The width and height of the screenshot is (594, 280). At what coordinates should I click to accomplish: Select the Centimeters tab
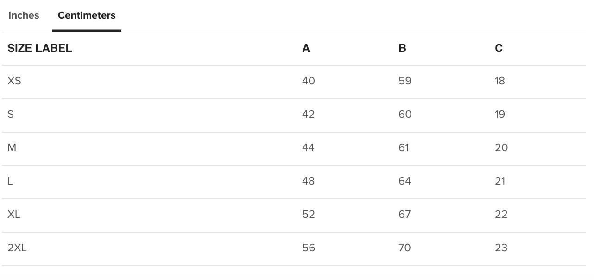click(87, 15)
